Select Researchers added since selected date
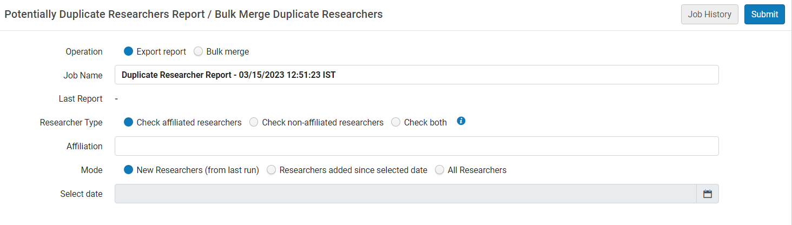The height and width of the screenshot is (225, 792). point(272,170)
